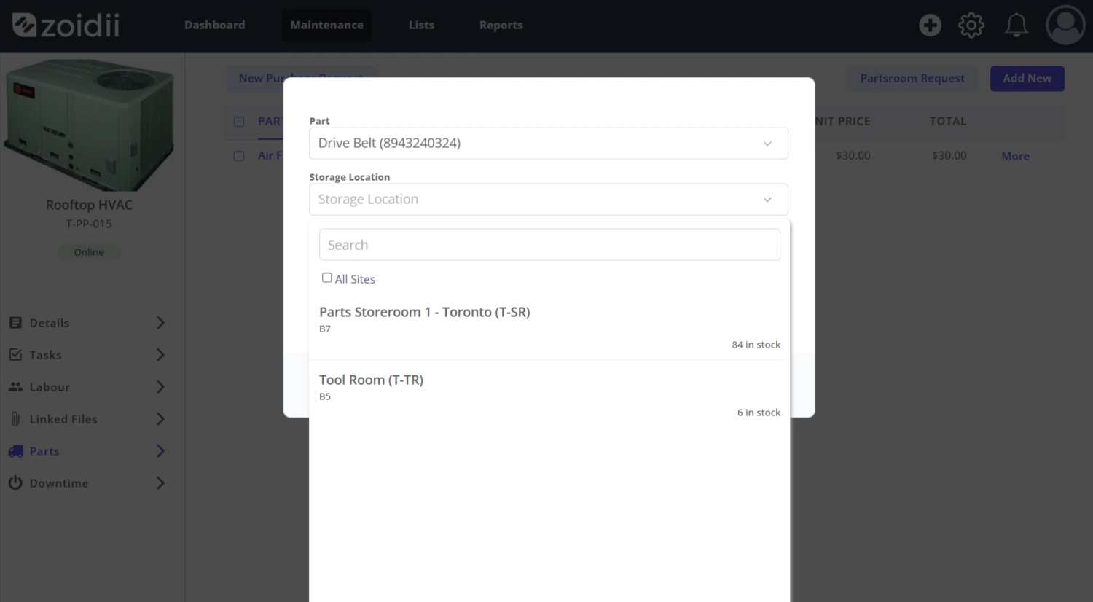Viewport: 1093px width, 602px height.
Task: Expand the Tasks section chevron
Action: [161, 355]
